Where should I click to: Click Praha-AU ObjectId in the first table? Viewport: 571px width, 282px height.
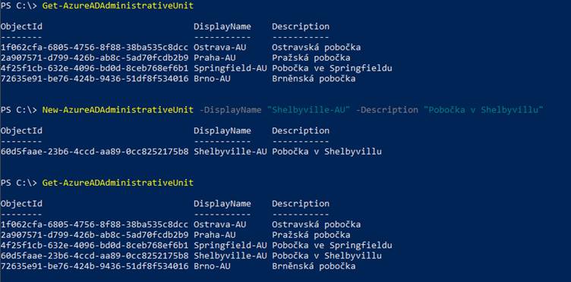point(94,58)
